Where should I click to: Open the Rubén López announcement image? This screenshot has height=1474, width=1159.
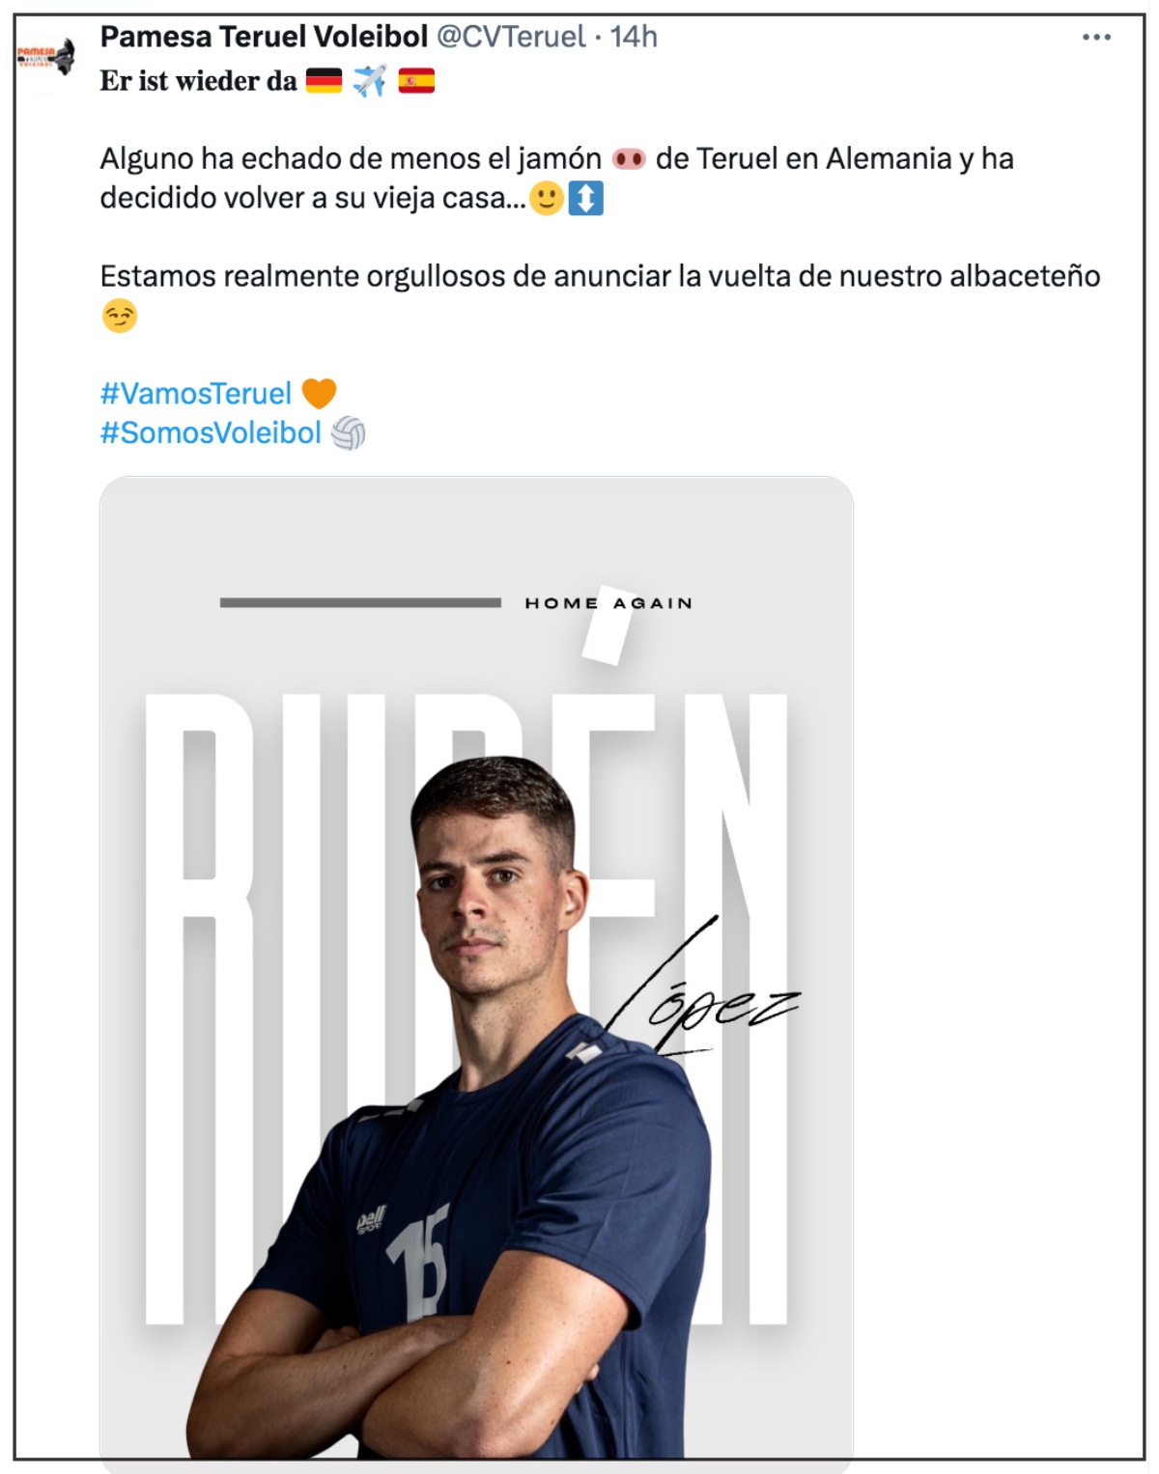click(476, 967)
